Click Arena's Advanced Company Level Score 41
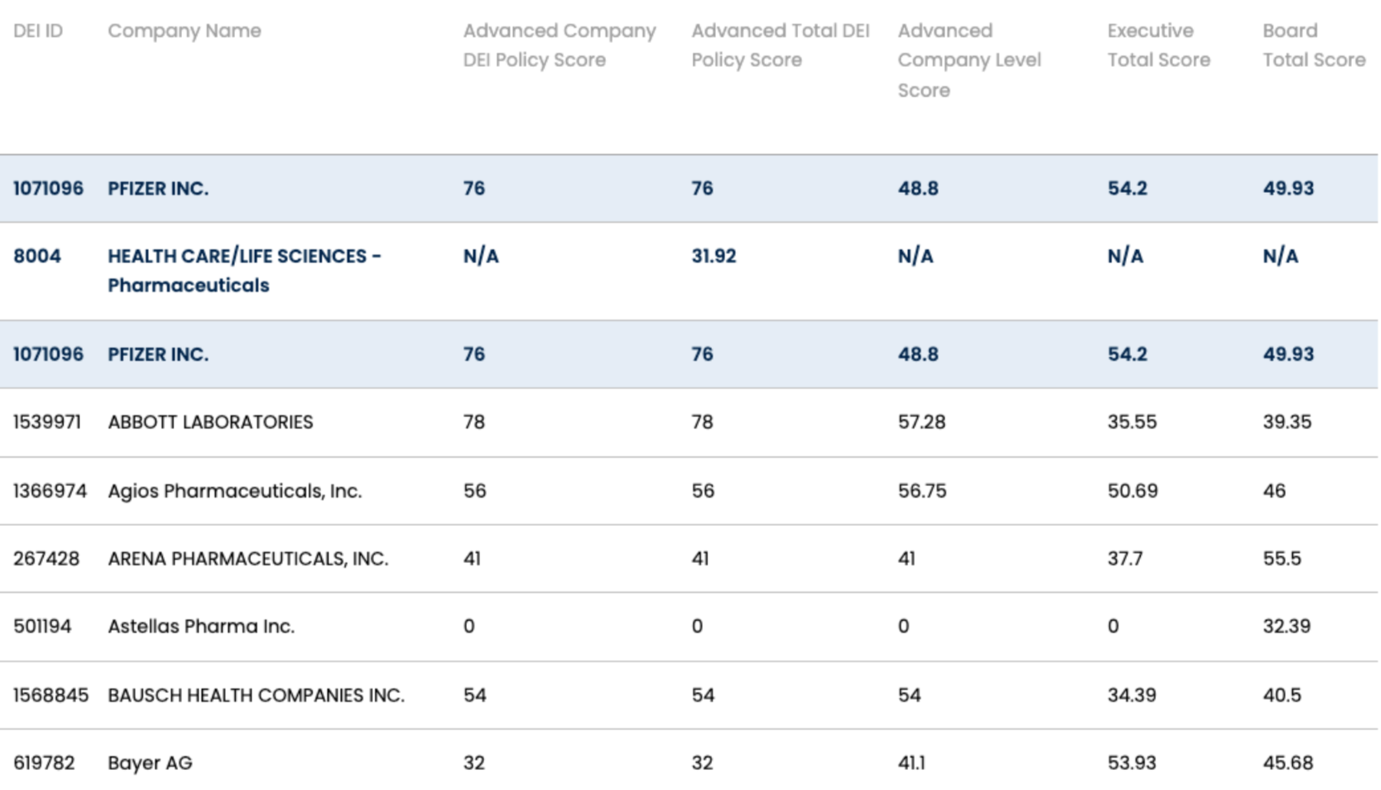 point(907,559)
